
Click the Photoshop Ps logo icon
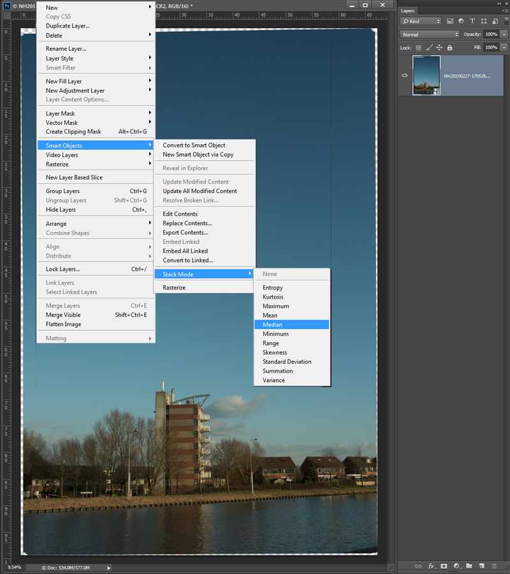point(6,6)
